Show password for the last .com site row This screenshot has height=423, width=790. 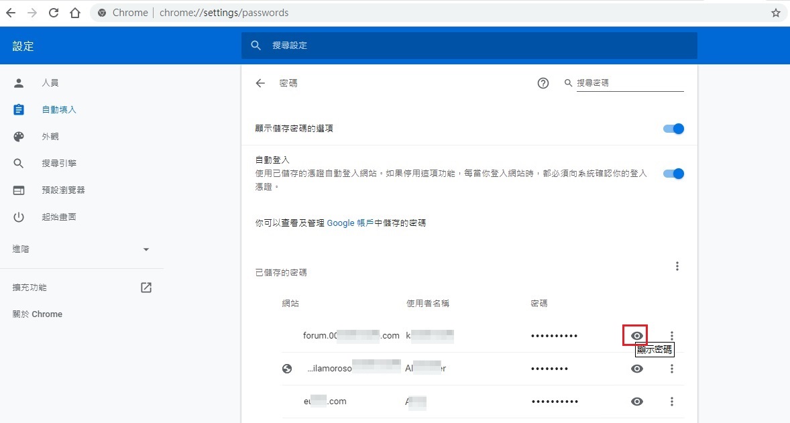tap(637, 402)
